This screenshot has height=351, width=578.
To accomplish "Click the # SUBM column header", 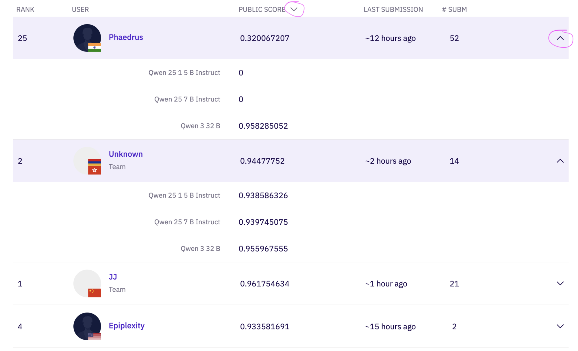I will pyautogui.click(x=454, y=10).
